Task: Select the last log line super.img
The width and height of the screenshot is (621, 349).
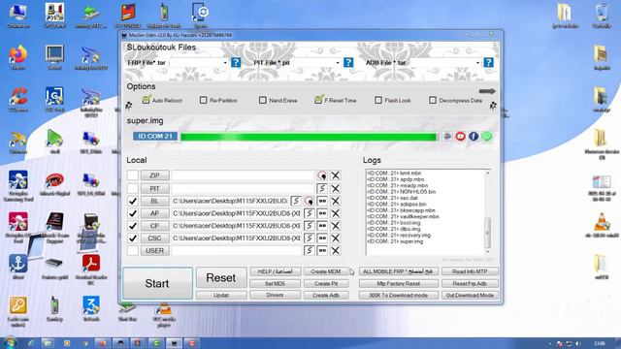Action: [x=395, y=241]
